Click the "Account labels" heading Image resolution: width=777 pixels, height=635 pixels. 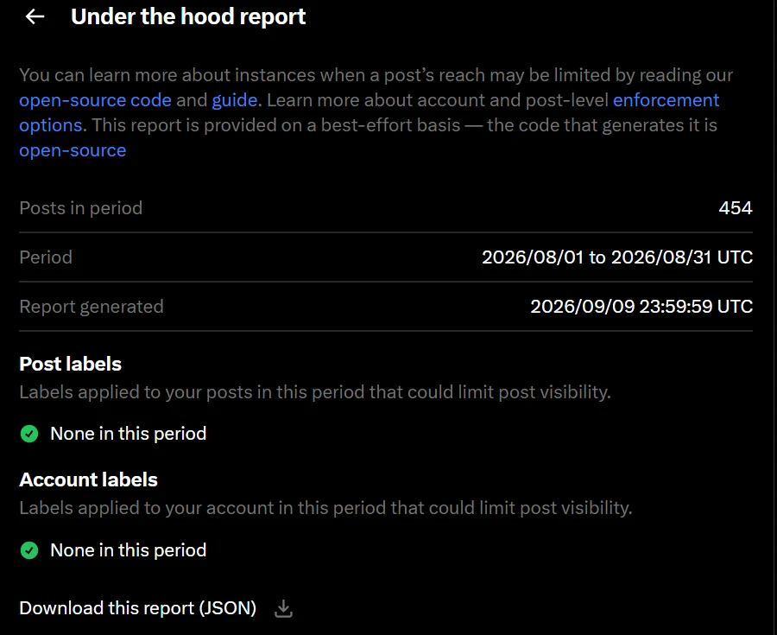88,479
